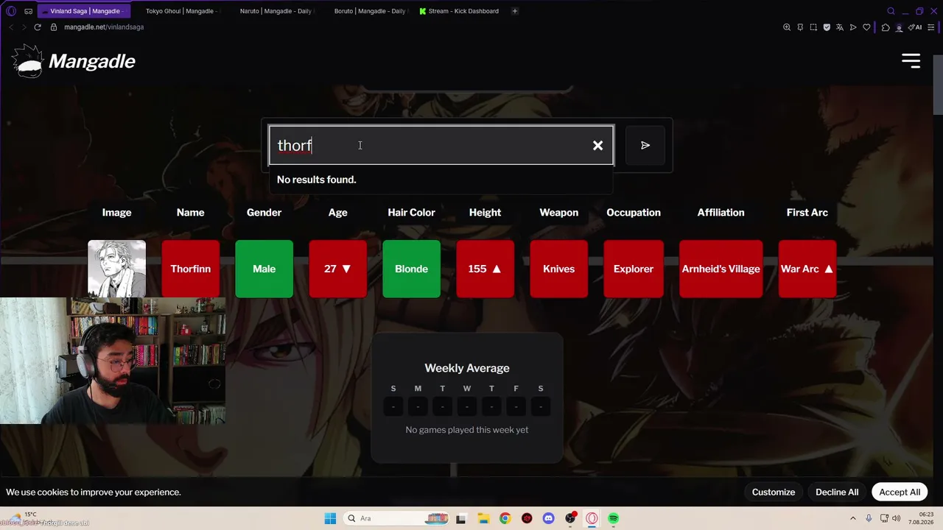Switch to the Boruto Mangadle tab
The height and width of the screenshot is (530, 943).
tap(370, 11)
